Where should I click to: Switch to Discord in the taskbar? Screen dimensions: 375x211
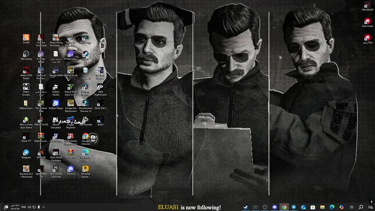click(275, 207)
